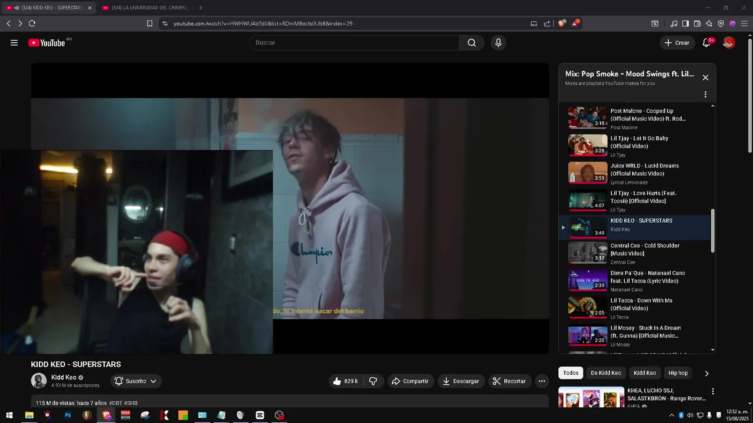753x423 pixels.
Task: Open the browser main menu
Action: point(744,23)
